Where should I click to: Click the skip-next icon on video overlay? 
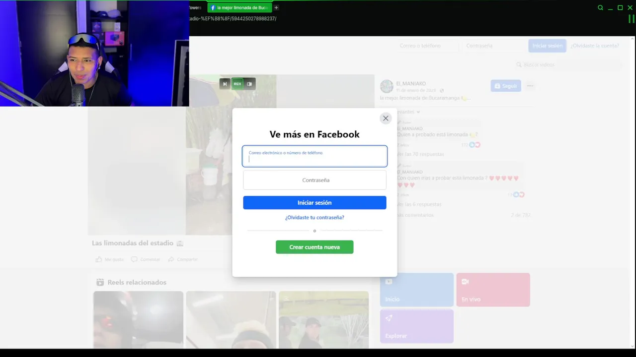pos(225,84)
